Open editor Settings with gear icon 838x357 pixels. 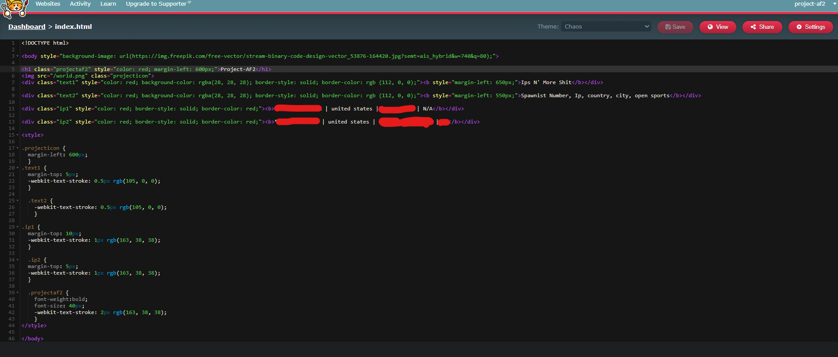click(x=810, y=27)
